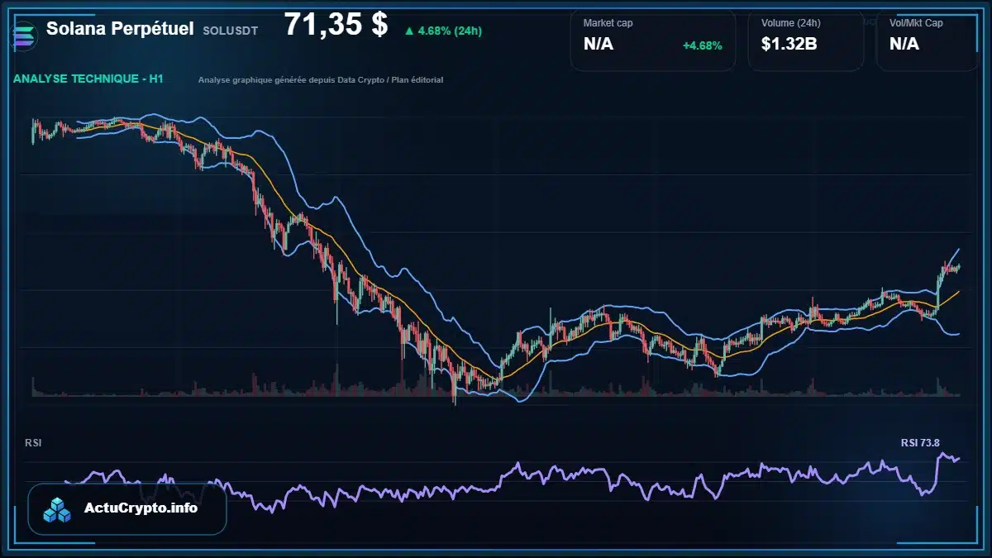This screenshot has height=558, width=992.
Task: Click the SOLUSDT ticker symbol
Action: 230,30
